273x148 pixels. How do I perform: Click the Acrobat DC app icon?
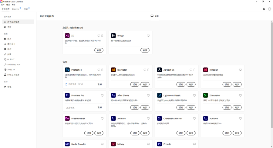159,70
